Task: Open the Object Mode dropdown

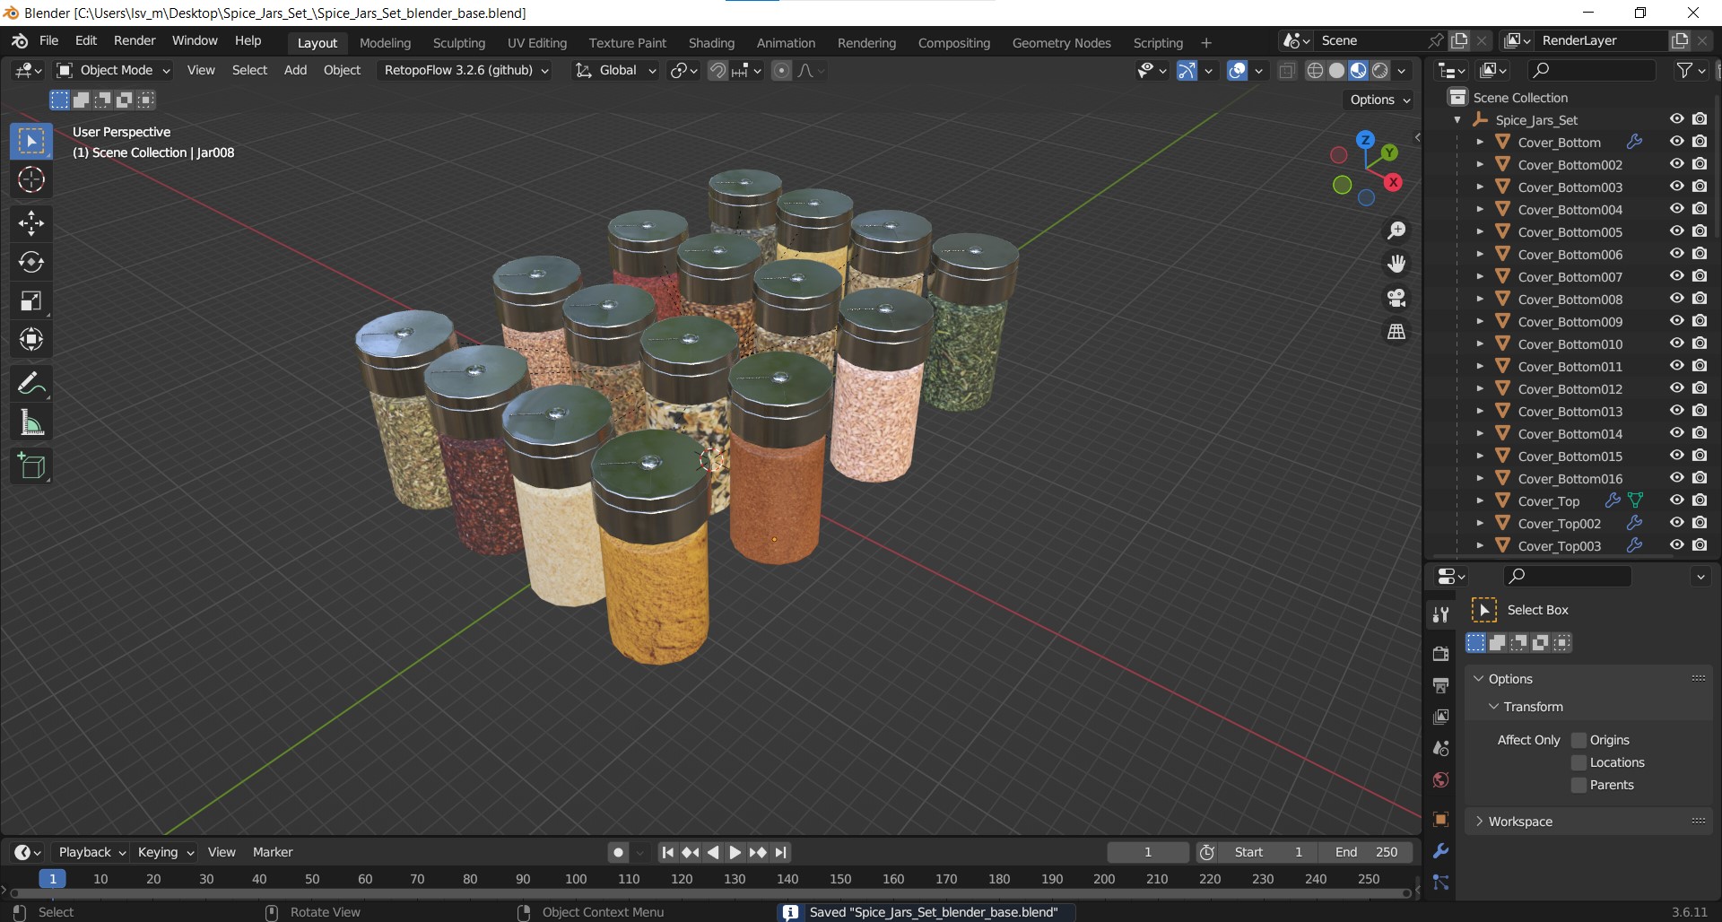Action: pyautogui.click(x=113, y=71)
